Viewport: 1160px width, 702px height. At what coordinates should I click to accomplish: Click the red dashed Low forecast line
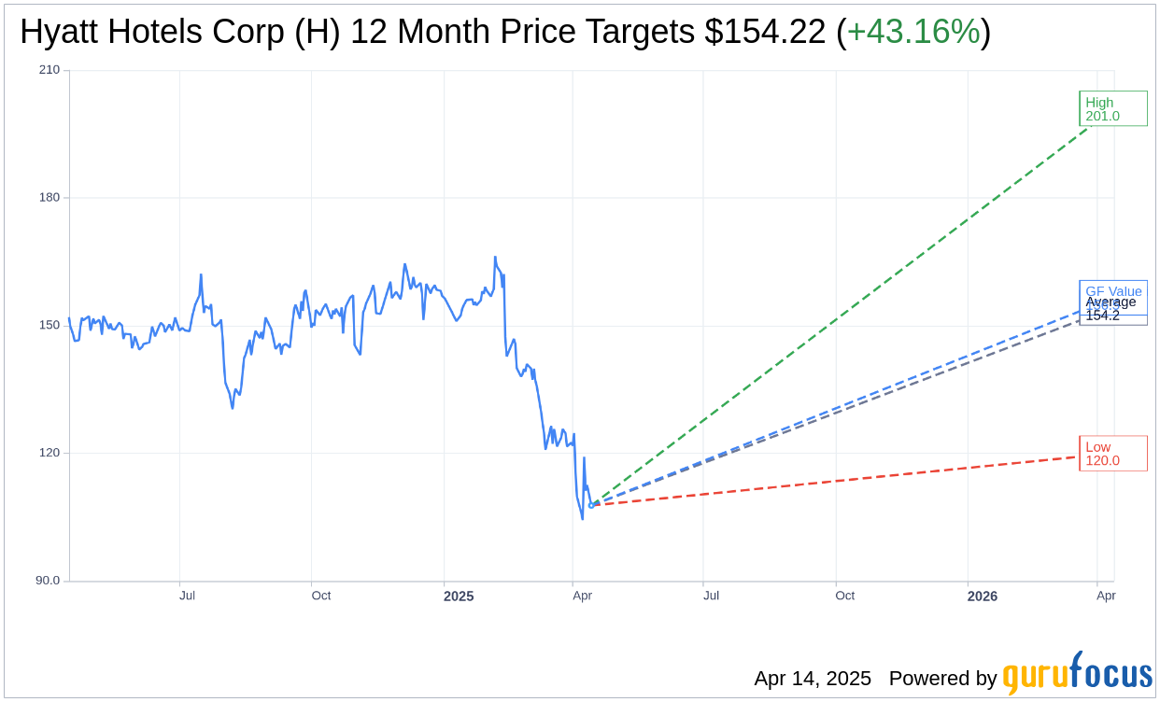(841, 481)
